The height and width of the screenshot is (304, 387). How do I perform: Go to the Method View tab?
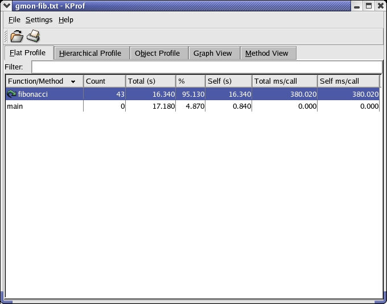(x=266, y=54)
